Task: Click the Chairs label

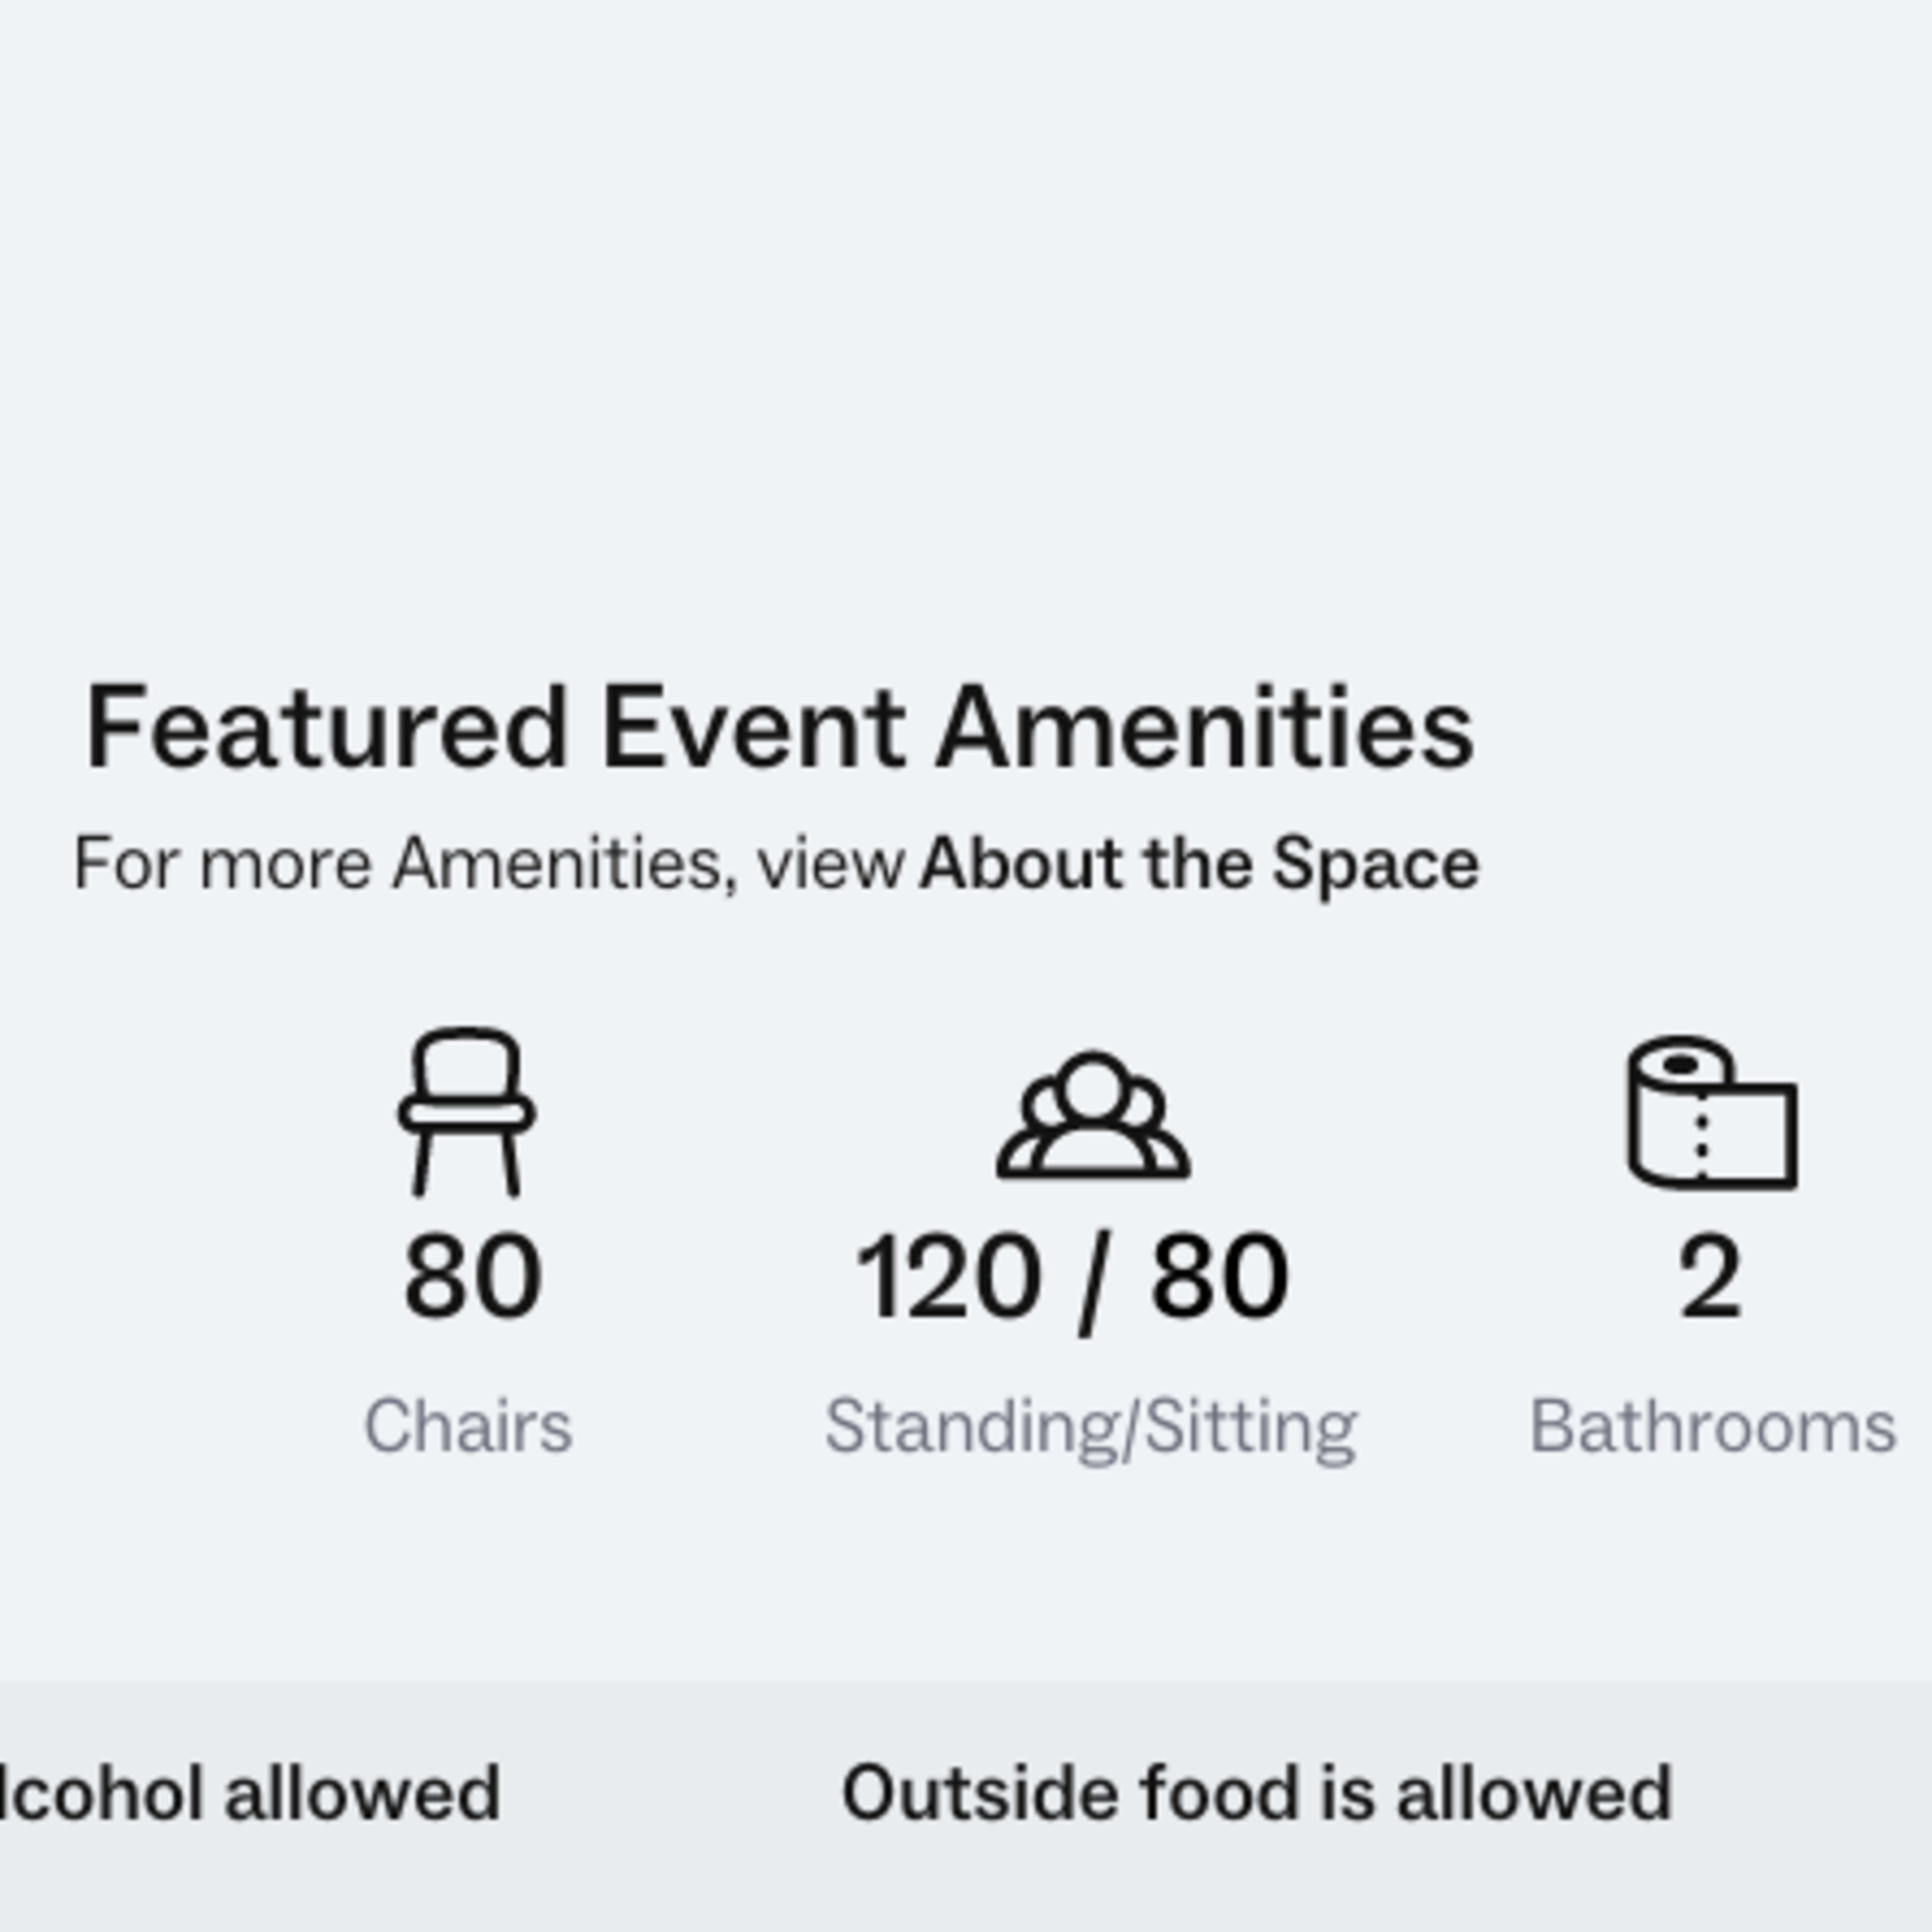Action: tap(468, 1426)
